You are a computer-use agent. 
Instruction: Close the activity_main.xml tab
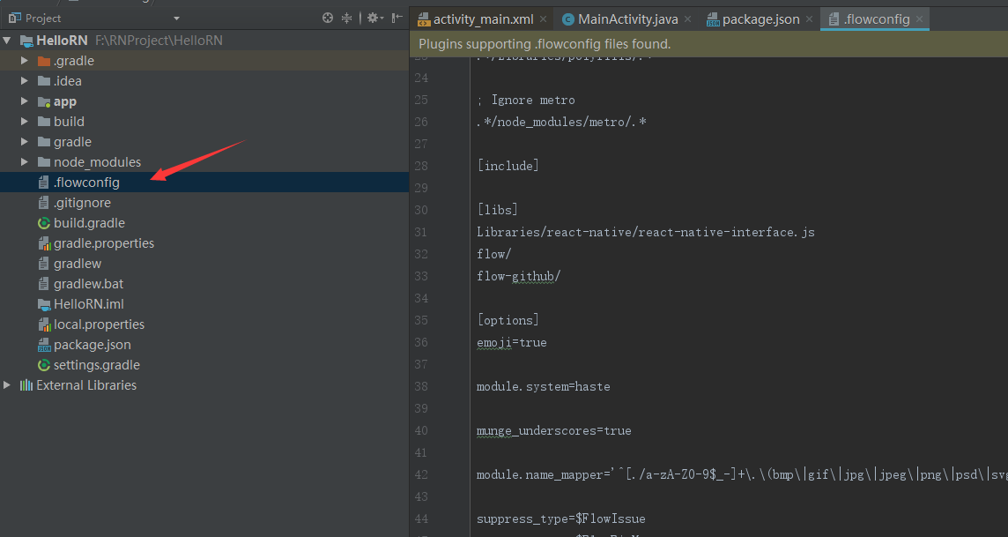click(543, 19)
